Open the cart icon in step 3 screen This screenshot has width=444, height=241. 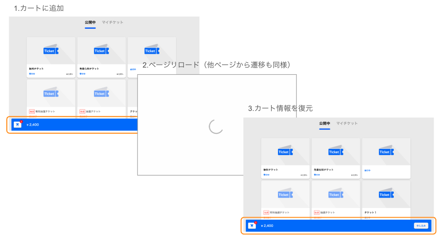tap(252, 226)
